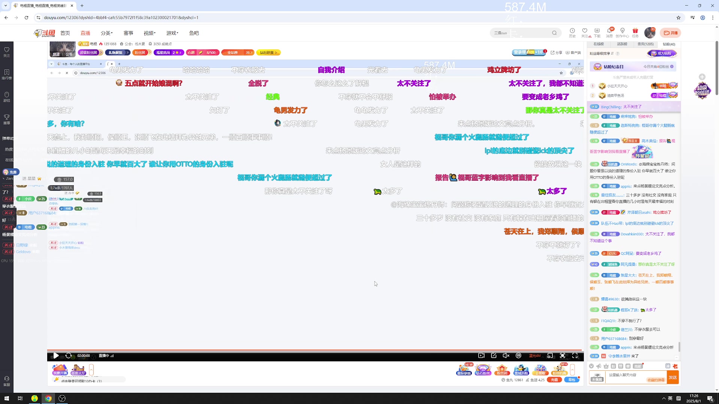Click the edit danmaku pencil icon
Image resolution: width=719 pixels, height=404 pixels.
[494, 356]
